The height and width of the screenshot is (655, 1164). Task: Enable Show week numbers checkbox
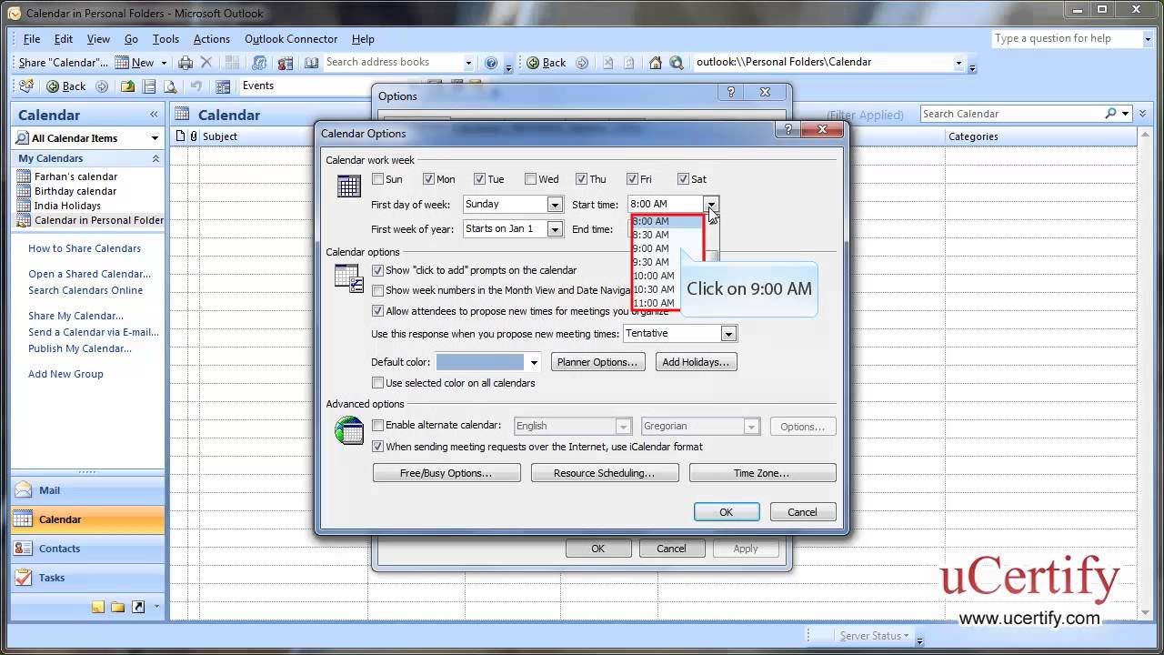coord(377,290)
